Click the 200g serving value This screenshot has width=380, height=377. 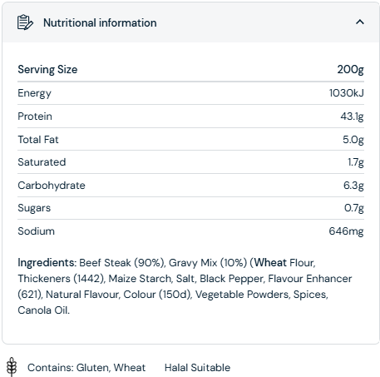click(350, 69)
